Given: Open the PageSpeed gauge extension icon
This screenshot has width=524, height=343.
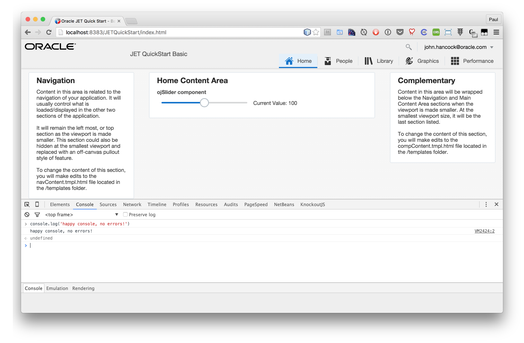Looking at the screenshot, I should click(x=352, y=32).
